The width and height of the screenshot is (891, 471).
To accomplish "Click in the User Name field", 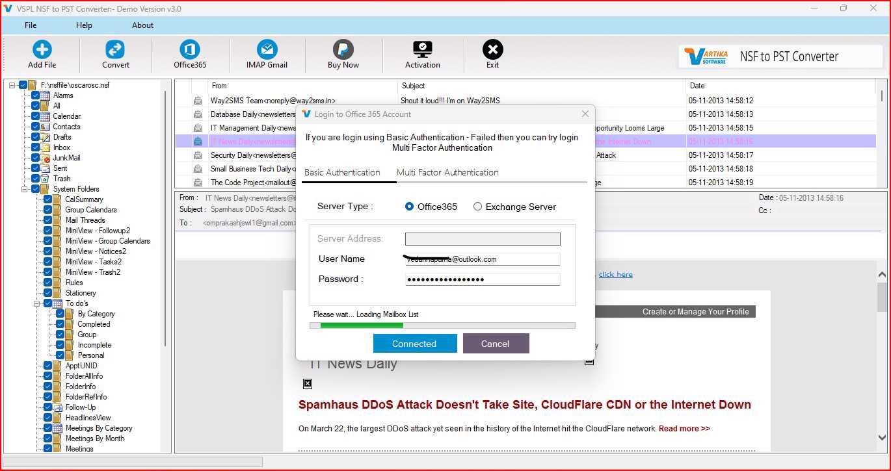I will [x=483, y=259].
